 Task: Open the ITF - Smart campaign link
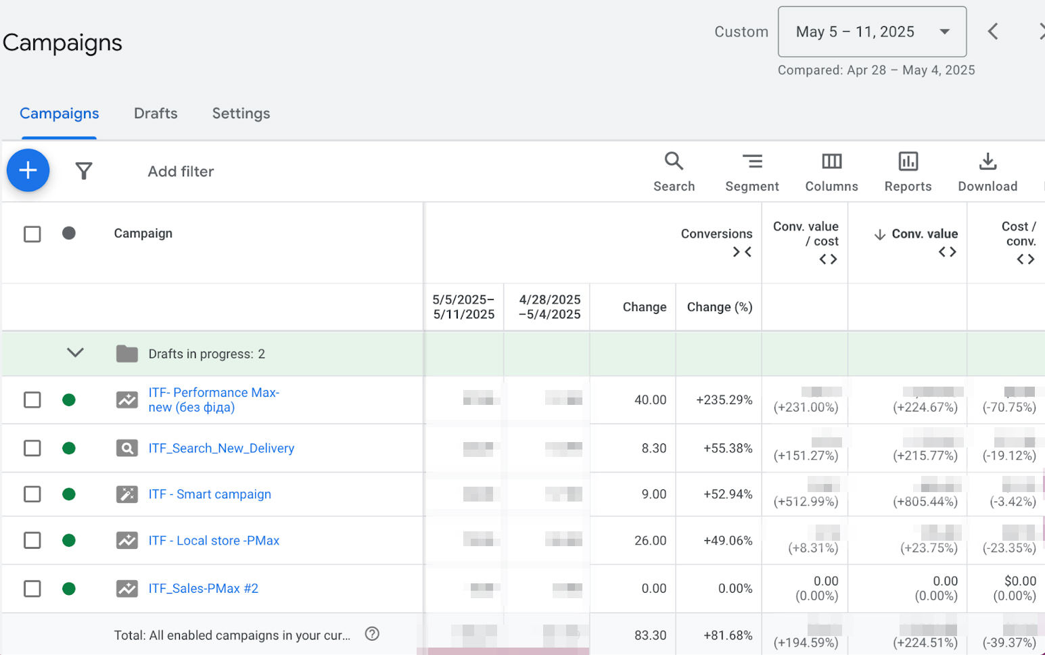click(210, 494)
